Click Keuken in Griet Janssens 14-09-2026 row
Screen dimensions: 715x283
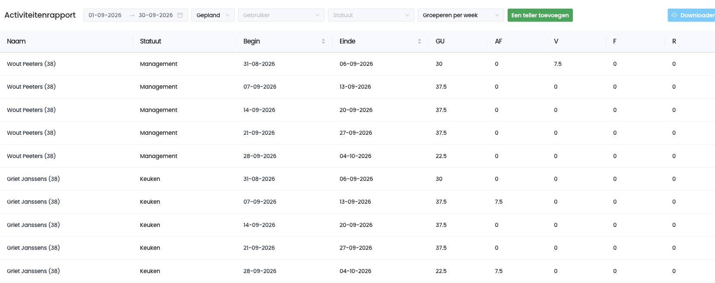click(x=150, y=225)
